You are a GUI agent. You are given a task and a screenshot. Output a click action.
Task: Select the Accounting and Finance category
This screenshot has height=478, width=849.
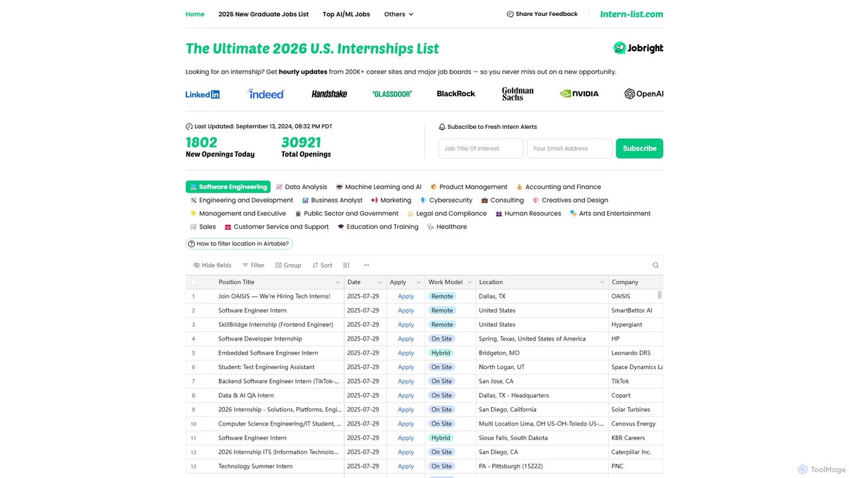[x=558, y=187]
